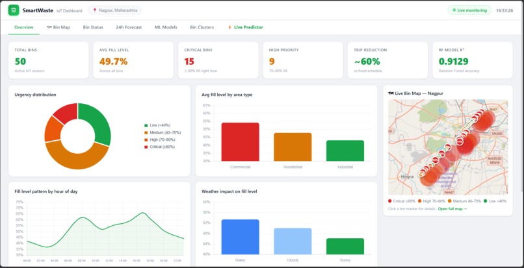Click the Open full map link
This screenshot has width=524, height=268.
(x=452, y=209)
